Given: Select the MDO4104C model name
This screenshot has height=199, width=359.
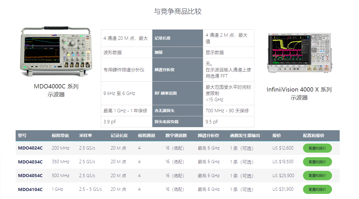Looking at the screenshot, I should [30, 189].
